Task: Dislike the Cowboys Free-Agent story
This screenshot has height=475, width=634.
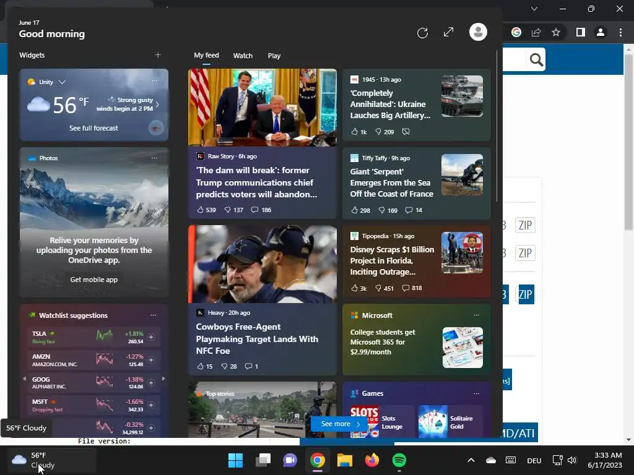Action: (x=229, y=366)
